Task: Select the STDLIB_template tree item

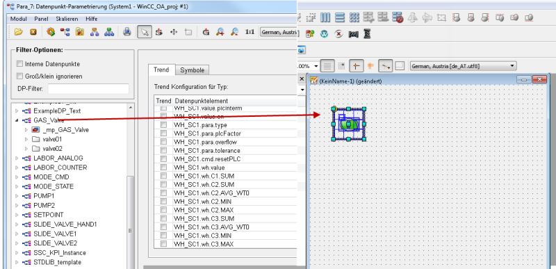Action: (58, 262)
